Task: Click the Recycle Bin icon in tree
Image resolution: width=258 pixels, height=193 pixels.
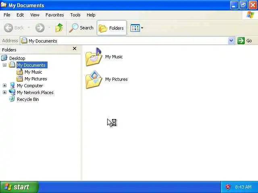Action: tap(12, 99)
